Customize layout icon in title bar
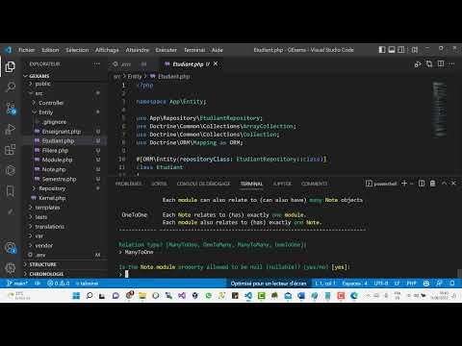This screenshot has width=462, height=346. [x=415, y=50]
